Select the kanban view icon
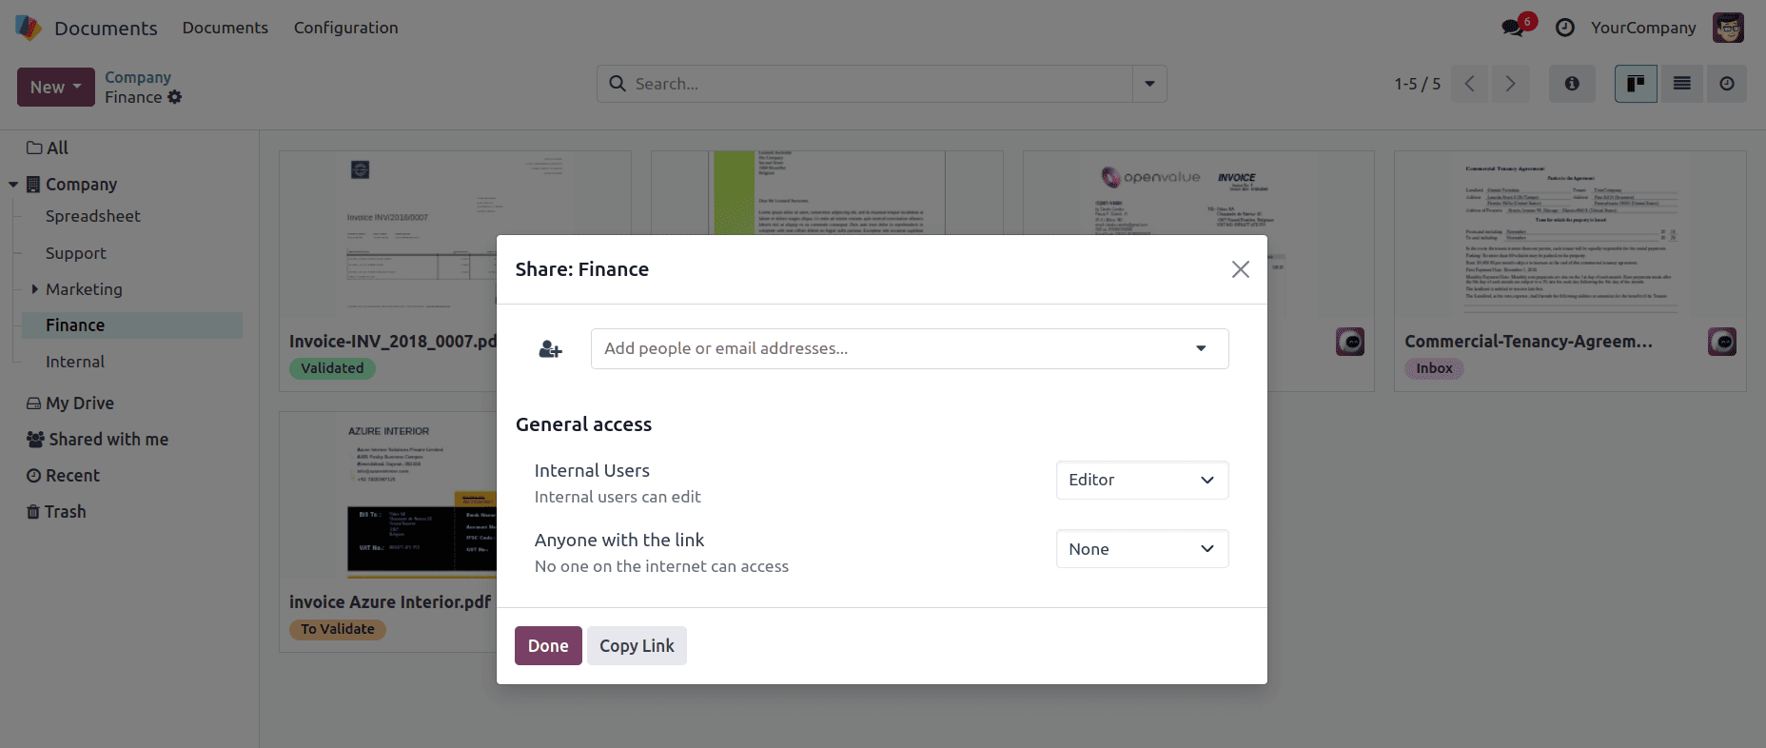This screenshot has height=748, width=1766. (1635, 84)
